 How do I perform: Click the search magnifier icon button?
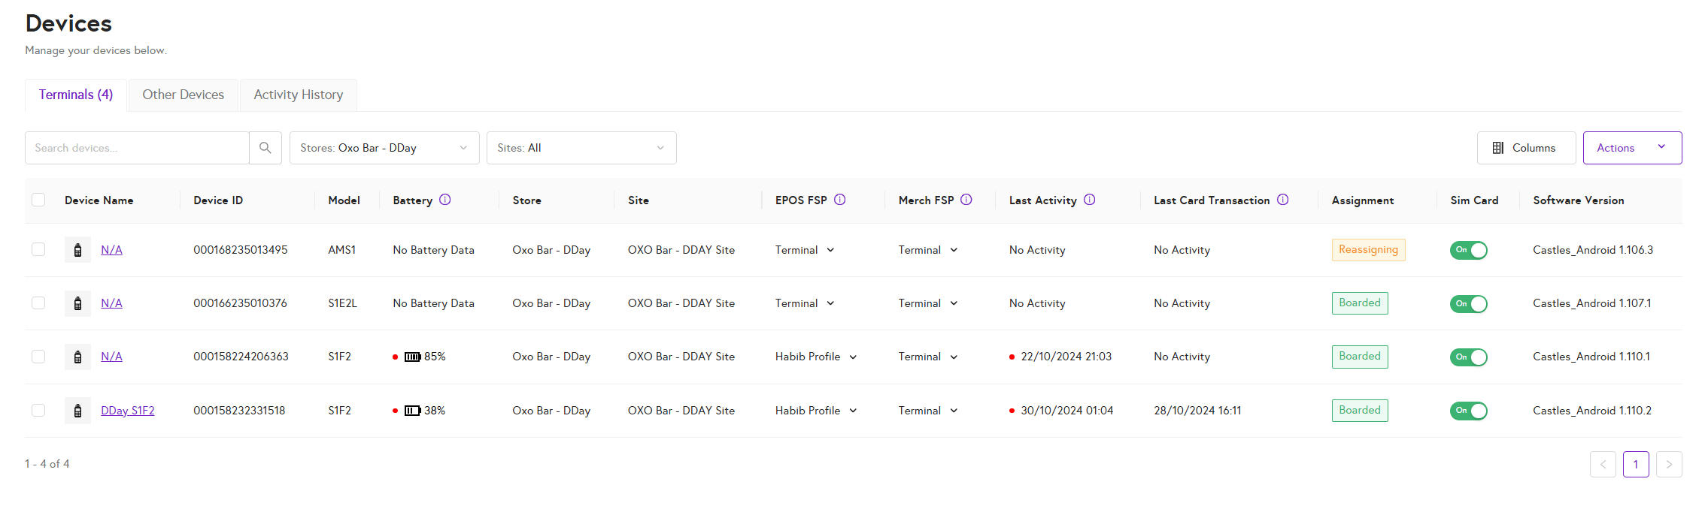[x=265, y=148]
